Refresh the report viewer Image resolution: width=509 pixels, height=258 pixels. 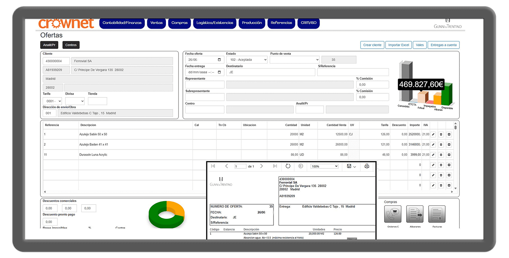click(288, 166)
